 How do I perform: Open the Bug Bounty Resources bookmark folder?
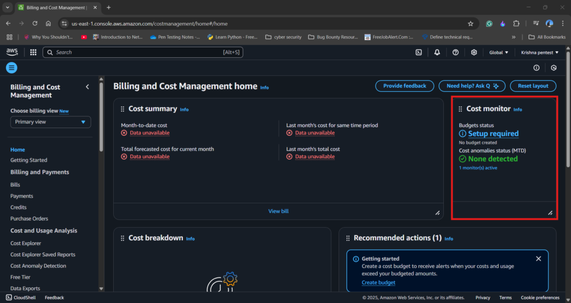(333, 37)
